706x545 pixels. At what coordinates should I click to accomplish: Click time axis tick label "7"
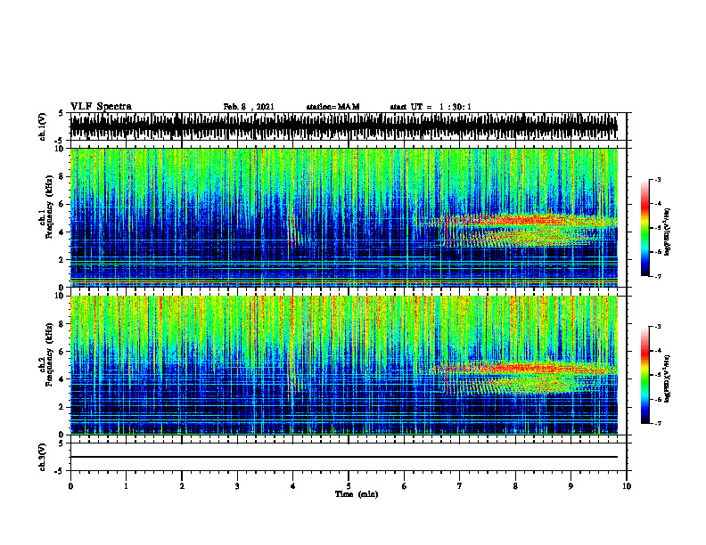point(460,486)
